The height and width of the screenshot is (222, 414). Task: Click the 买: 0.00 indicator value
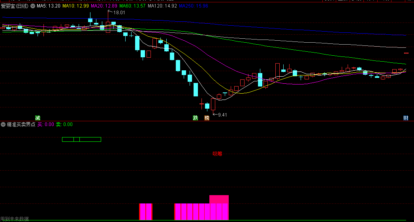46,124
